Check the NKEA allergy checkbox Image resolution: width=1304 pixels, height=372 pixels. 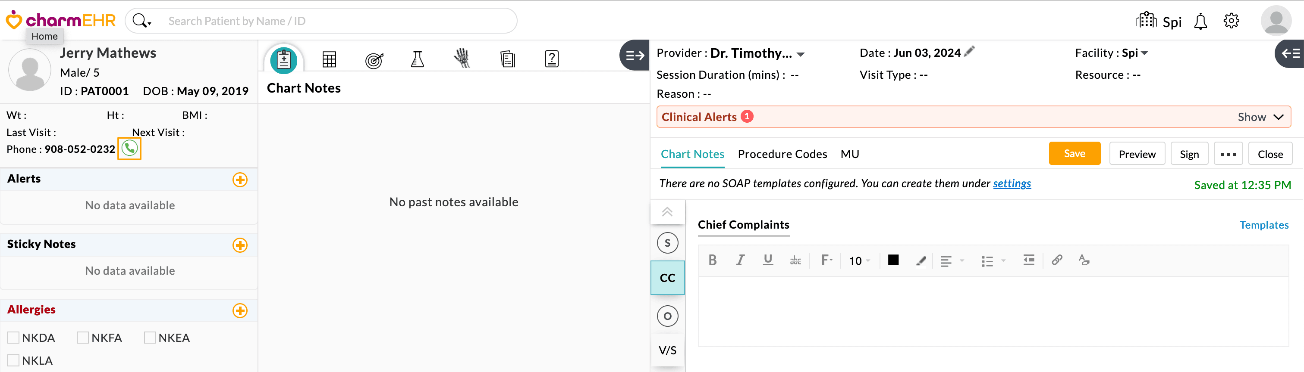[150, 338]
